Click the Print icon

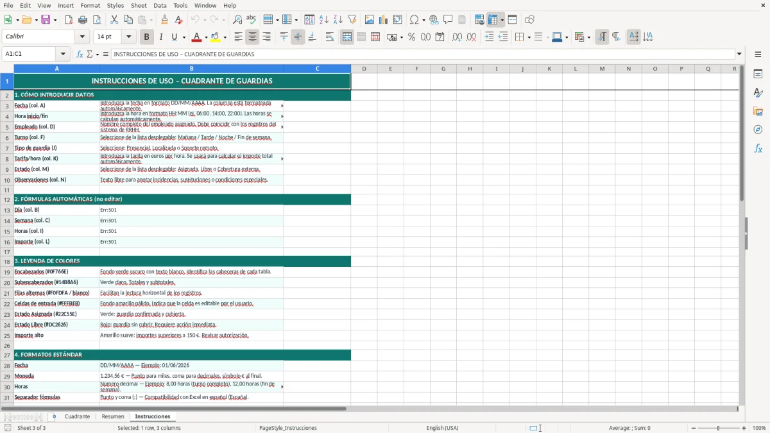click(x=83, y=20)
